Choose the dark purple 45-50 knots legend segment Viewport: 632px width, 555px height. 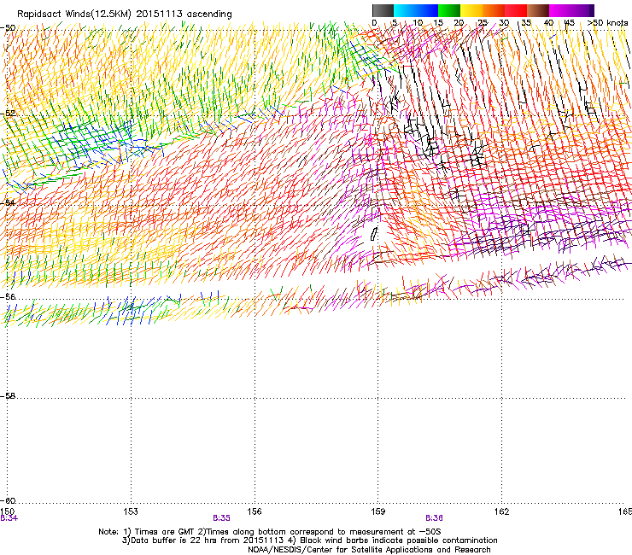(582, 10)
